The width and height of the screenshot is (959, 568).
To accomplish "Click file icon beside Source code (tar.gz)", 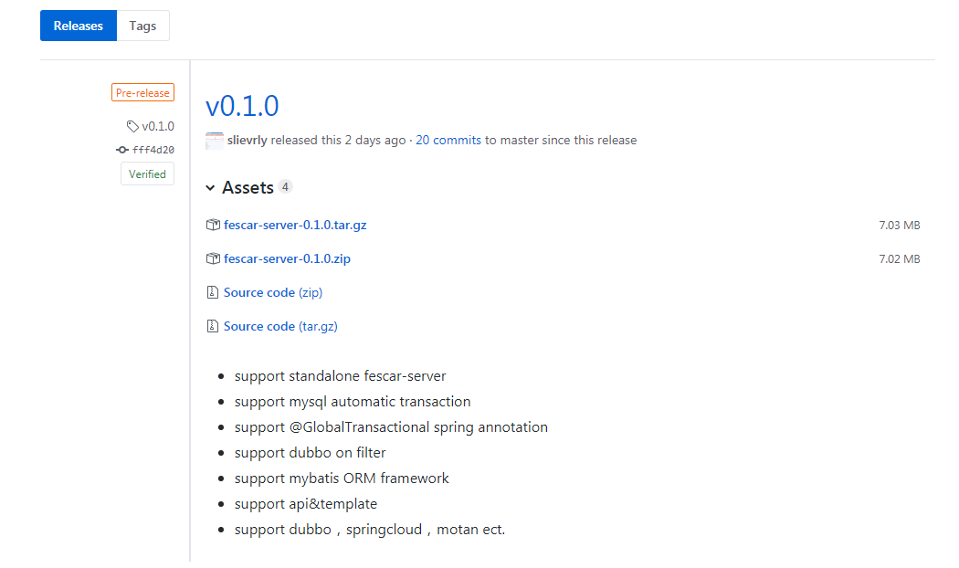I will tap(213, 326).
